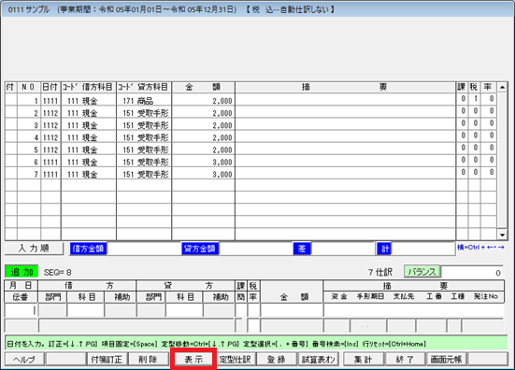Image resolution: width=515 pixels, height=370 pixels.
Task: Click the 入力順 sort button
Action: pyautogui.click(x=34, y=249)
